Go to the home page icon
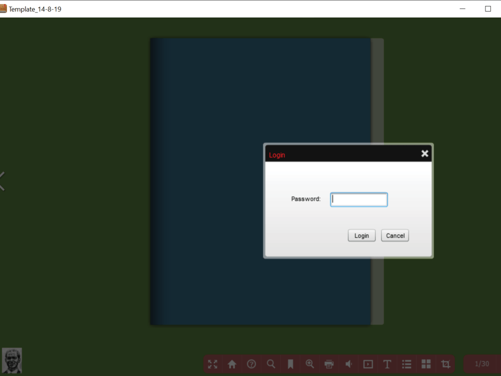Image resolution: width=501 pixels, height=376 pixels. 232,364
